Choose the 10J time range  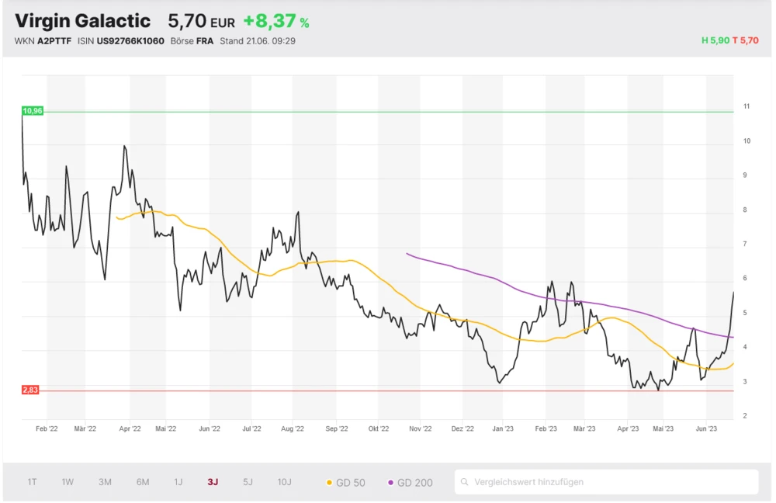[x=284, y=482]
